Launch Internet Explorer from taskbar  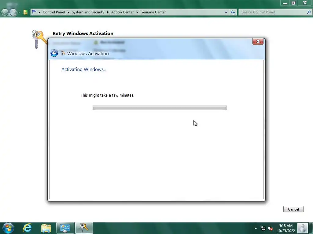click(x=27, y=228)
